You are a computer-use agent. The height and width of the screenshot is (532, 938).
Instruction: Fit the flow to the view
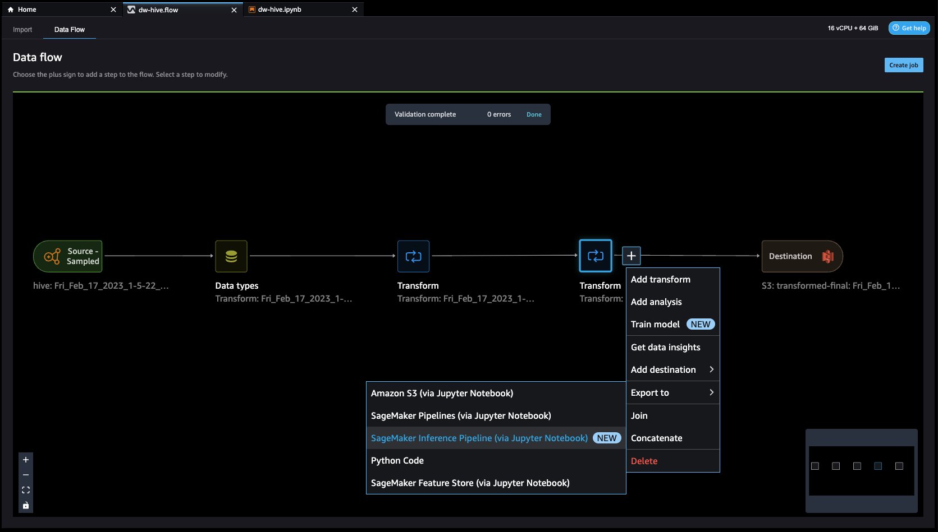[x=26, y=490]
